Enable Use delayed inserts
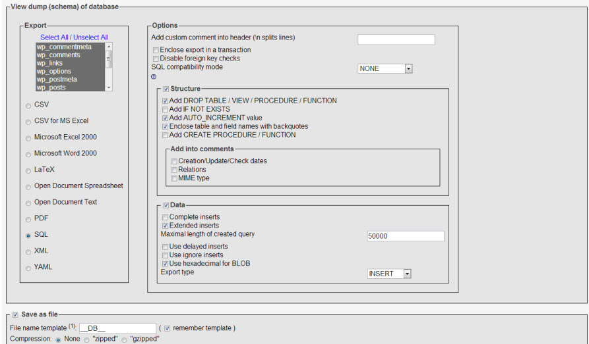 pos(165,247)
